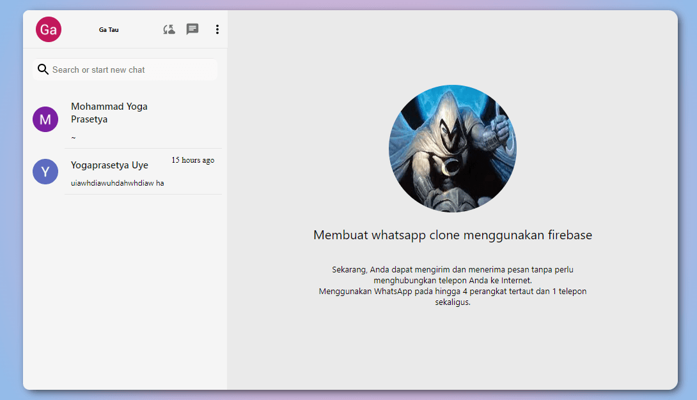The image size is (697, 400).
Task: Click the uiawhdiawuhdahwhdiaw ha message preview
Action: coord(118,183)
